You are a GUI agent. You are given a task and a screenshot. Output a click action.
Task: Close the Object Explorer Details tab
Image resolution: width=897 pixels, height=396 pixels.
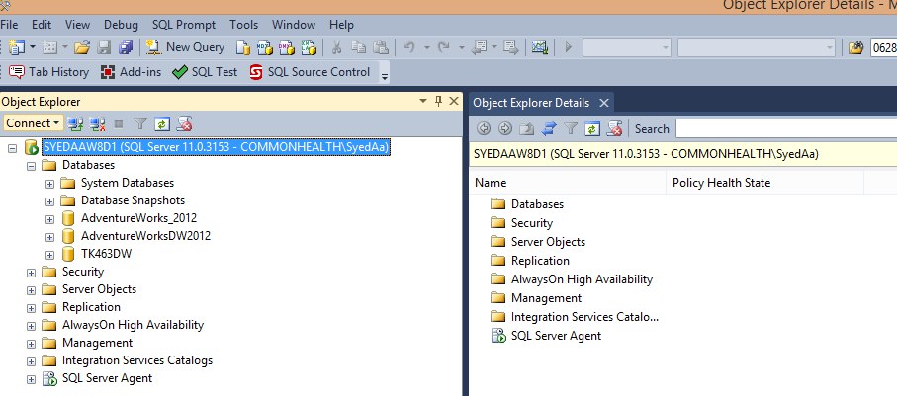point(603,103)
